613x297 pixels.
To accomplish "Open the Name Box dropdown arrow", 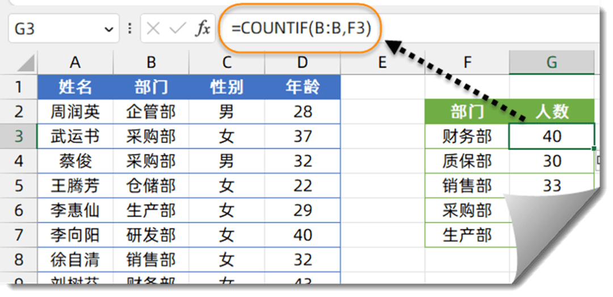I will [108, 29].
